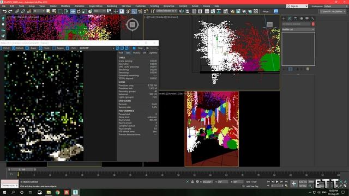
Task: Open the File menu
Action: [4, 6]
